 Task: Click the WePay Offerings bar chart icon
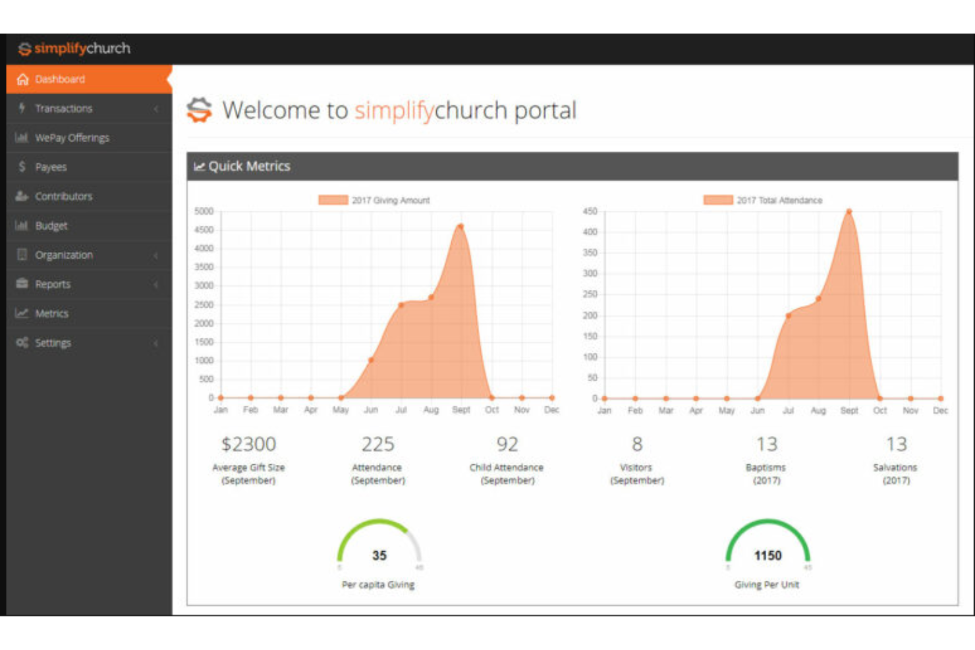coord(22,138)
